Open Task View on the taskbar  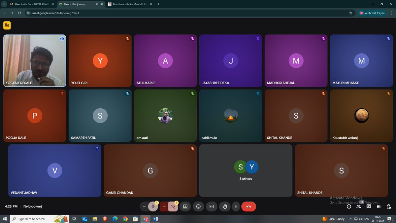click(x=74, y=219)
